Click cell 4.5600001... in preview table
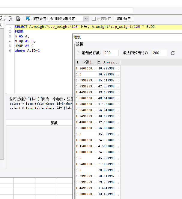Image resolution: width=182 pixels, height=199 pixels. coord(109,146)
